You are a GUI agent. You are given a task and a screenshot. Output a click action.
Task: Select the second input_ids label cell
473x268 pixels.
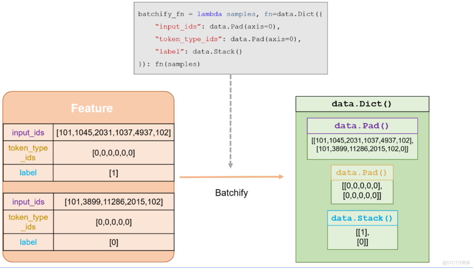coord(28,202)
